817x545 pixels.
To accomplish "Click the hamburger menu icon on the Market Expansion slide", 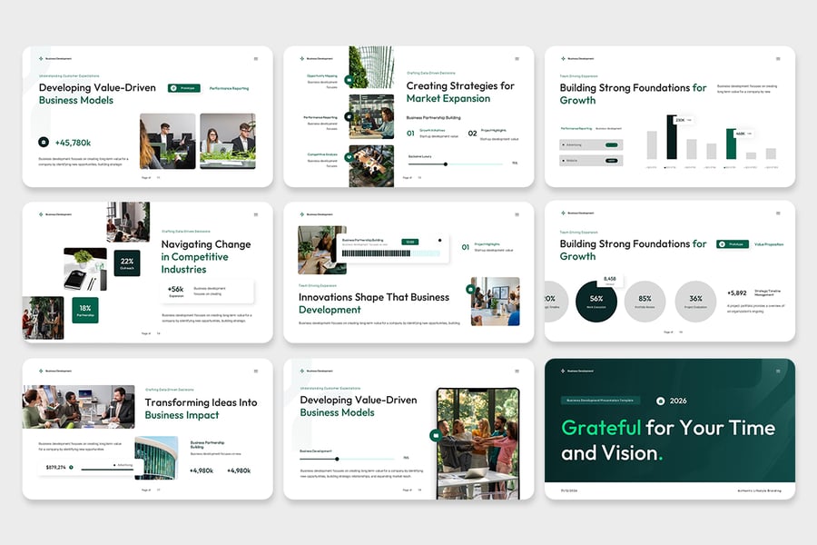I will point(517,59).
